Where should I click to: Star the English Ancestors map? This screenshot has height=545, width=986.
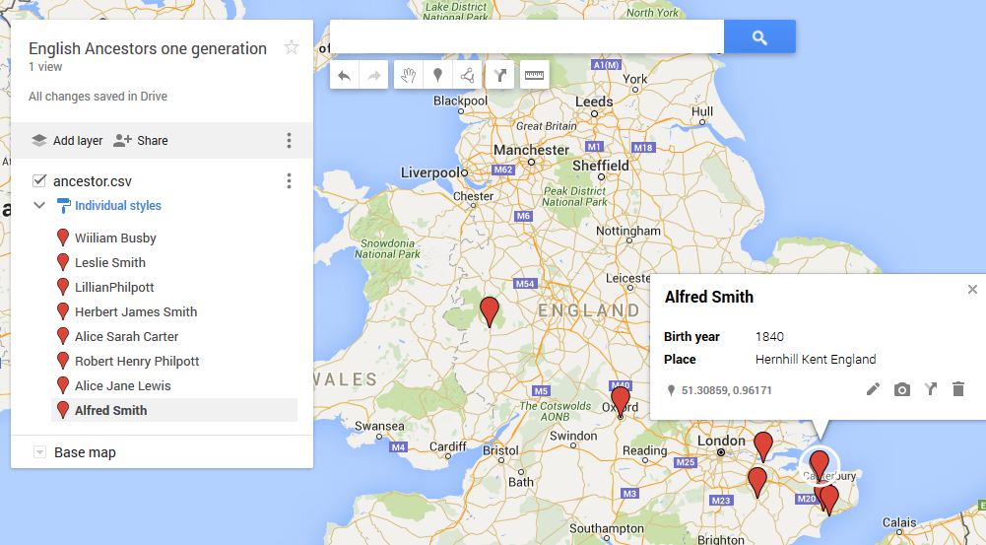[x=292, y=47]
